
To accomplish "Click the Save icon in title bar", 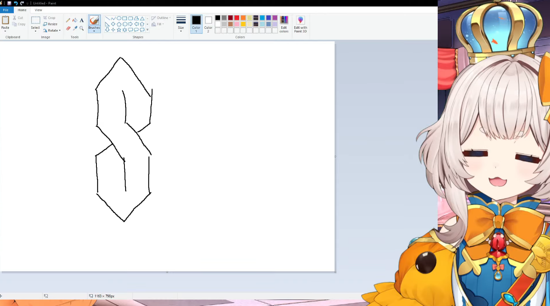I will [x=9, y=3].
